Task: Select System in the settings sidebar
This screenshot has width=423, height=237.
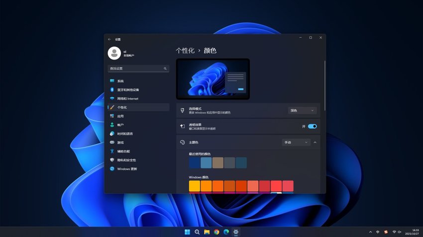Action: [x=120, y=81]
